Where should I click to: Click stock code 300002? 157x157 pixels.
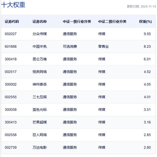click(x=10, y=85)
